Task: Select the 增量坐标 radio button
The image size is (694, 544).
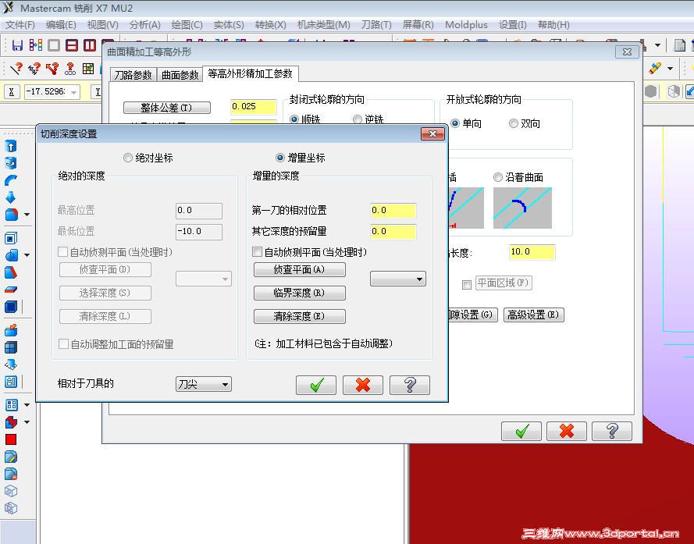Action: point(279,158)
